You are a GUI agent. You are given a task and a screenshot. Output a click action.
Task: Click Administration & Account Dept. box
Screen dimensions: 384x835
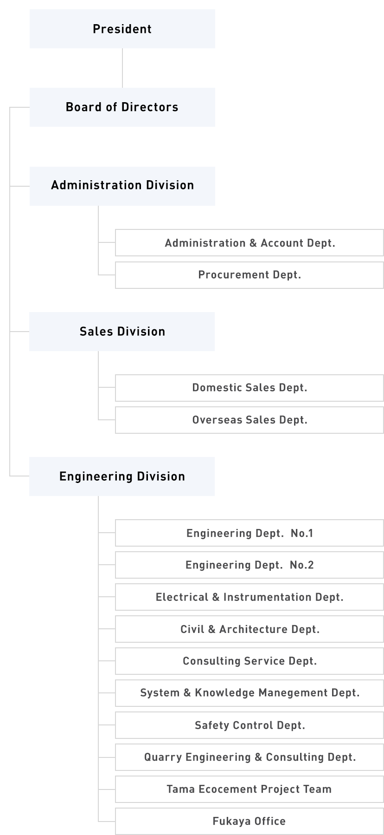pos(250,243)
